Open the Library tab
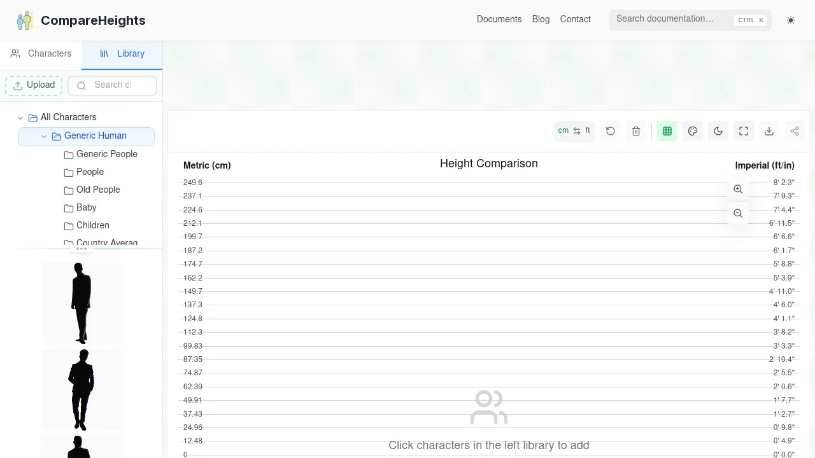Viewport: 815px width, 458px height. tap(122, 54)
